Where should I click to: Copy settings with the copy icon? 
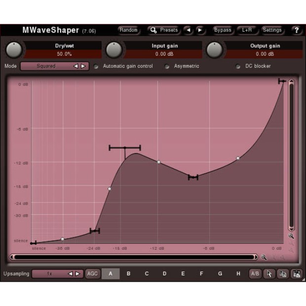tap(283, 273)
